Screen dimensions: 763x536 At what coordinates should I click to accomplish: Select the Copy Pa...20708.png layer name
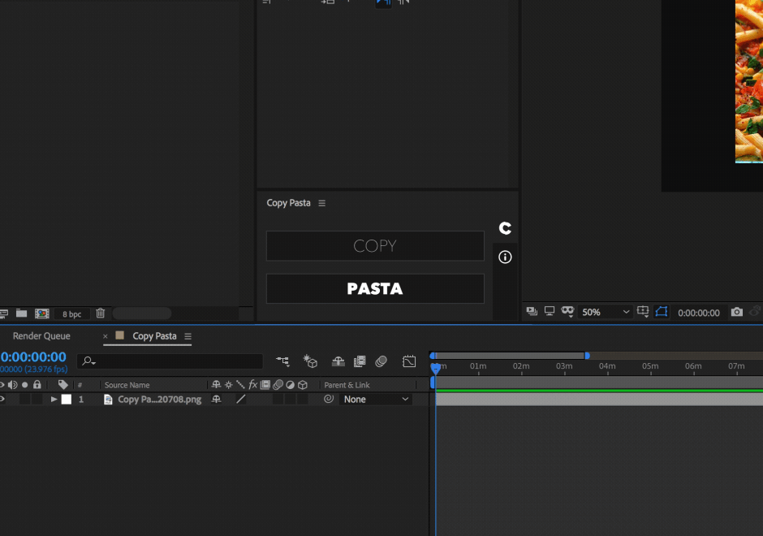160,400
